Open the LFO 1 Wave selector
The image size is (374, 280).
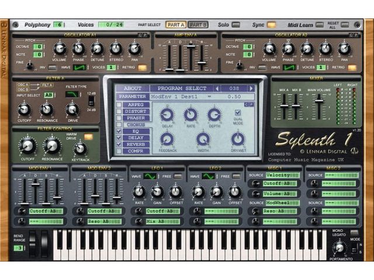(x=150, y=176)
